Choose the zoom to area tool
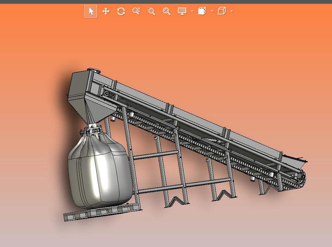The image size is (332, 247). tap(151, 11)
